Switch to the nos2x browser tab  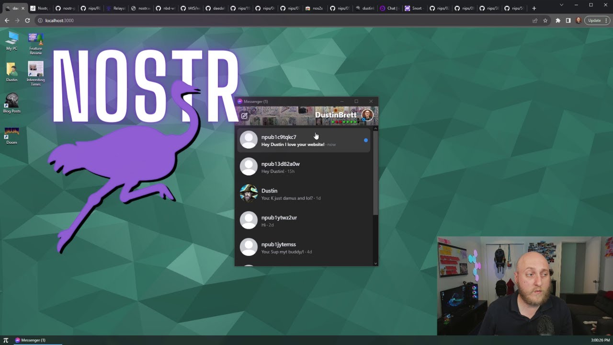pos(315,8)
